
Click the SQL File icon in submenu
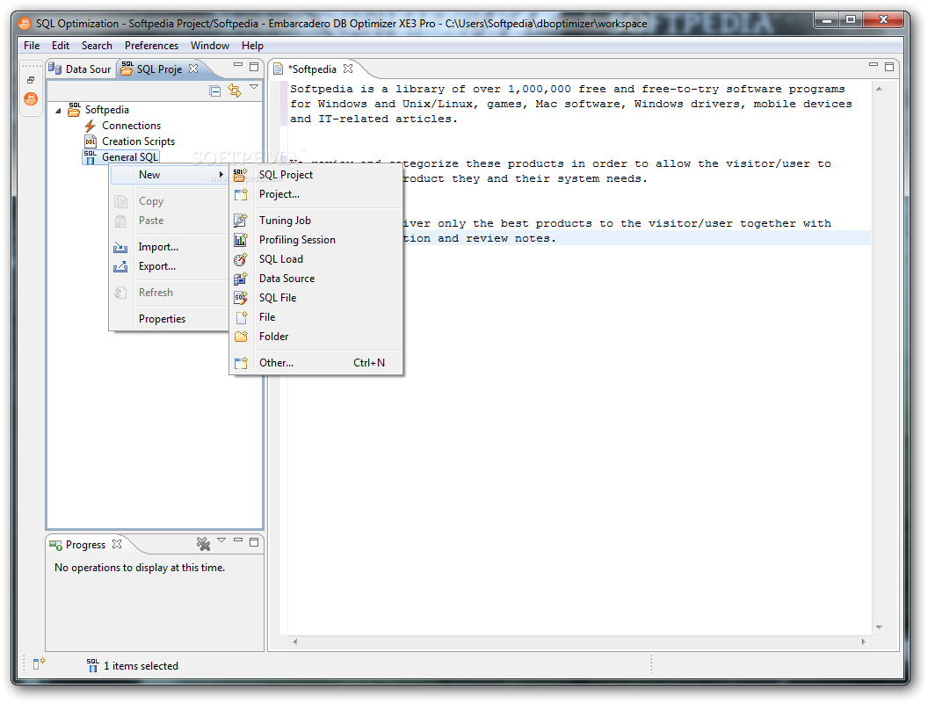pos(240,298)
